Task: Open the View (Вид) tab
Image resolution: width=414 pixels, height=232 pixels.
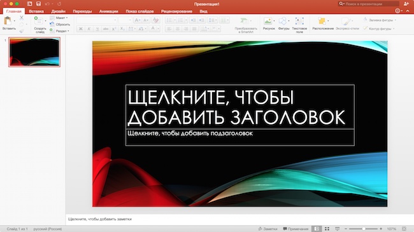Action: point(203,11)
